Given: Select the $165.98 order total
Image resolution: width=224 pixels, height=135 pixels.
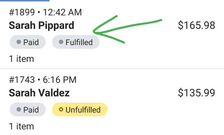Looking at the screenshot, I should [x=197, y=25].
